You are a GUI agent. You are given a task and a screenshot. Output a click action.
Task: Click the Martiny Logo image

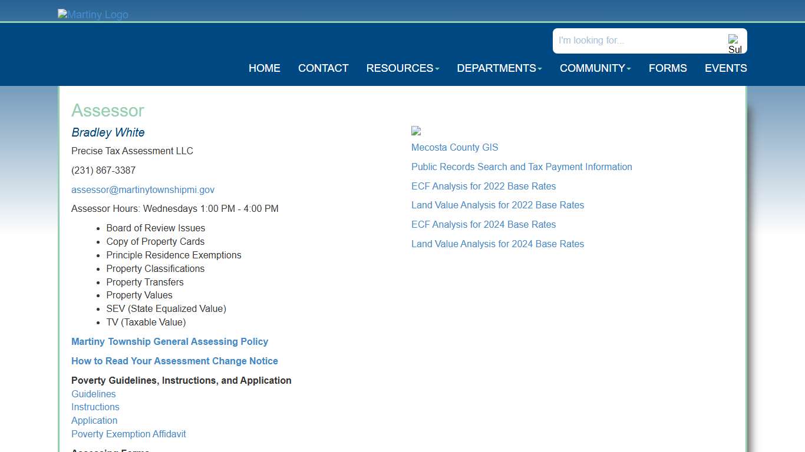point(93,15)
